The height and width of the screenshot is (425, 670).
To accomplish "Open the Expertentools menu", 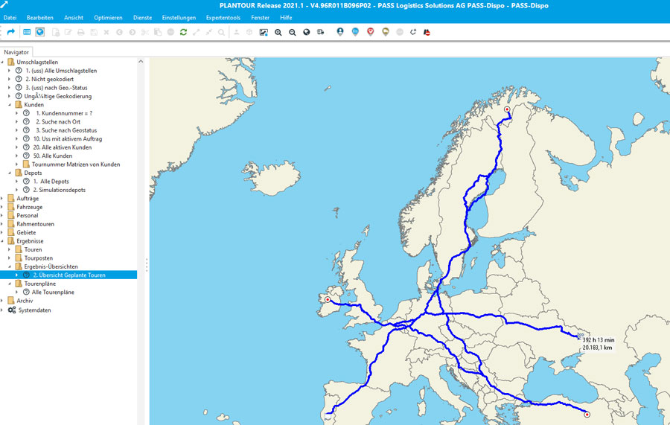I will (x=223, y=18).
